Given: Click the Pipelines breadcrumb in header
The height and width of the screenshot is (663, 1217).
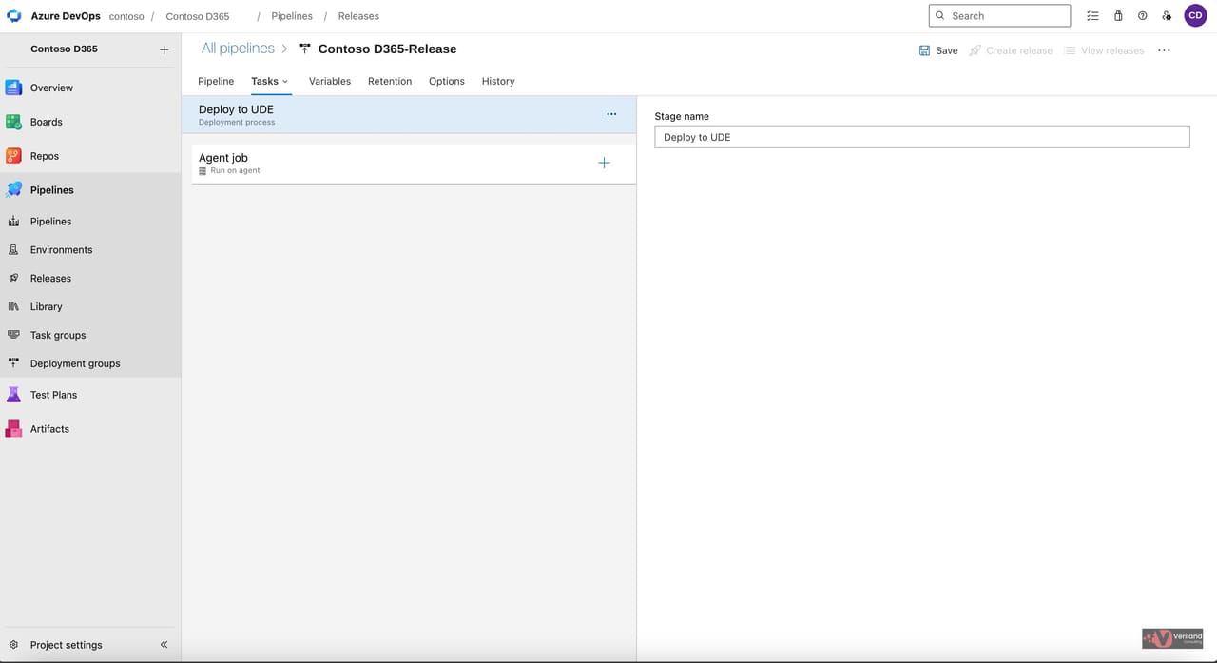Looking at the screenshot, I should [x=292, y=16].
